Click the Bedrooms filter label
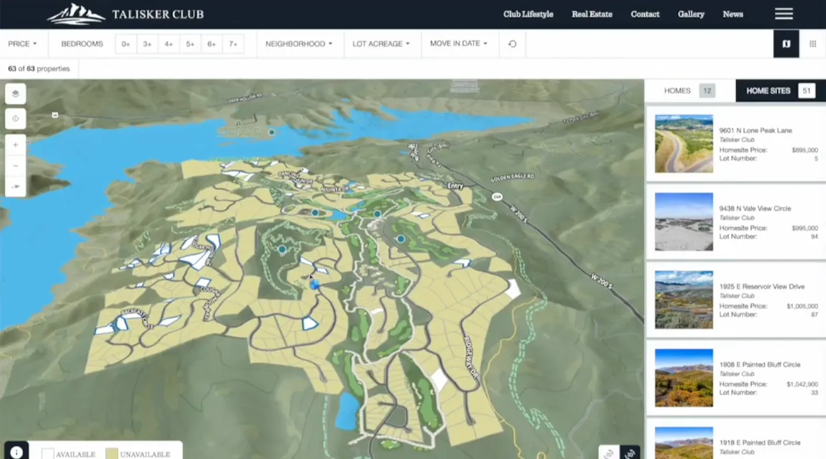The image size is (826, 459). click(82, 44)
